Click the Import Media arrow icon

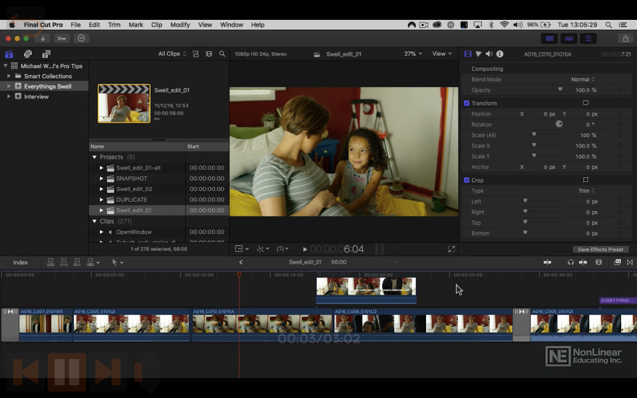coord(43,38)
